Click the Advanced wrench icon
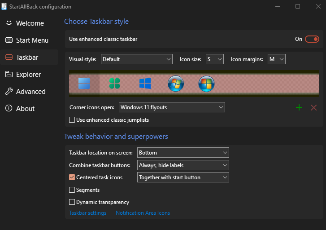 [x=9, y=91]
